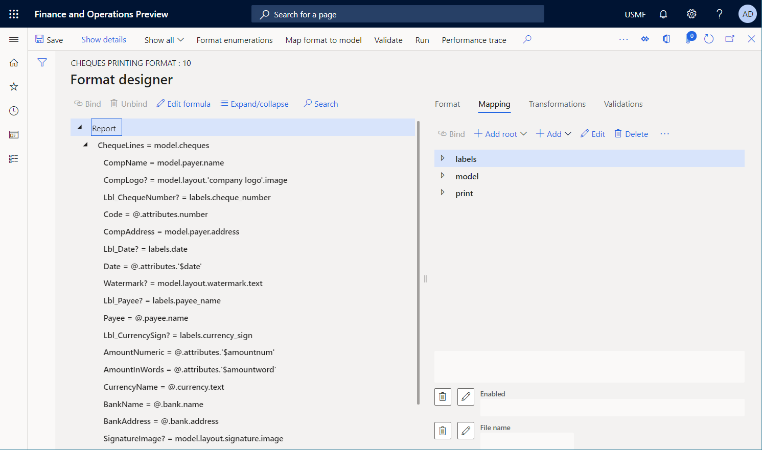The image size is (762, 450).
Task: Select the model data source node
Action: click(x=467, y=176)
